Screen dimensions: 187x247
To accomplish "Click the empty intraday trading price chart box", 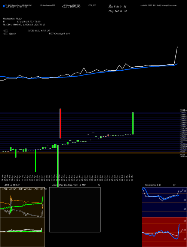I will point(75,210).
